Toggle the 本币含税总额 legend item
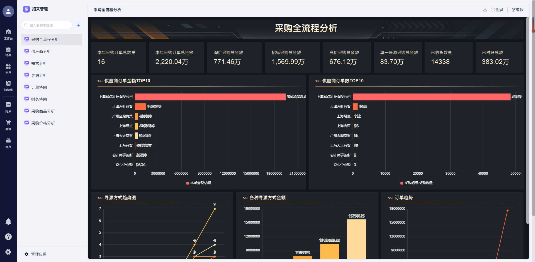Image resolution: width=535 pixels, height=262 pixels. click(x=199, y=183)
